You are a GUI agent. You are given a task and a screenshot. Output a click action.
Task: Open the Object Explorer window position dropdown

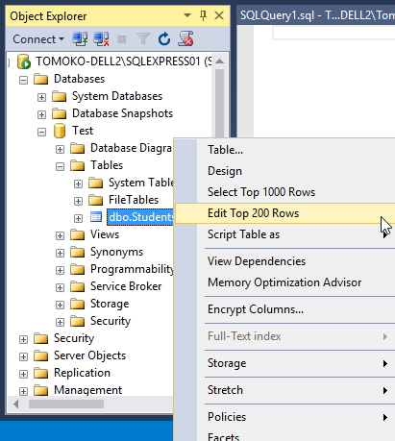pyautogui.click(x=187, y=15)
